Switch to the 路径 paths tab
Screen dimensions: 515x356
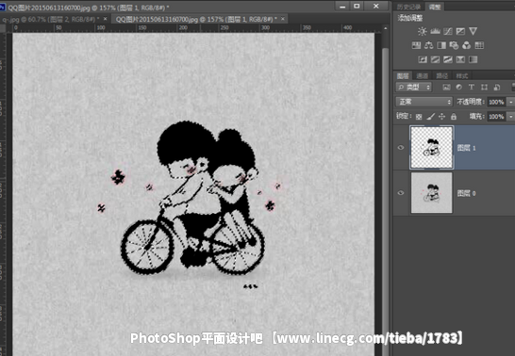coord(441,76)
